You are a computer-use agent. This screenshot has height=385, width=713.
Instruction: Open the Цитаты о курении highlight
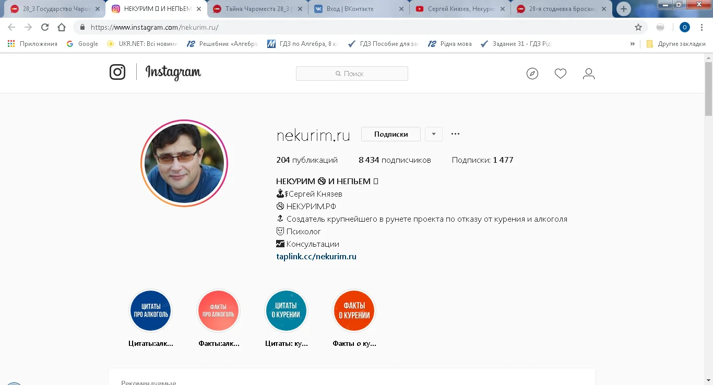(286, 311)
